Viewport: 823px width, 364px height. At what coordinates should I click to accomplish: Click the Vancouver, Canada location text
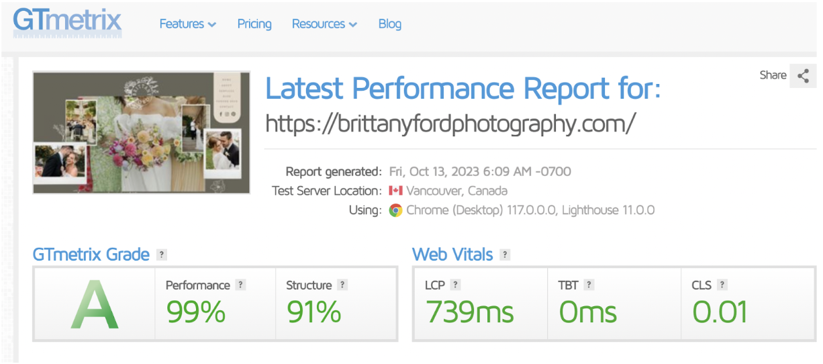pyautogui.click(x=456, y=191)
